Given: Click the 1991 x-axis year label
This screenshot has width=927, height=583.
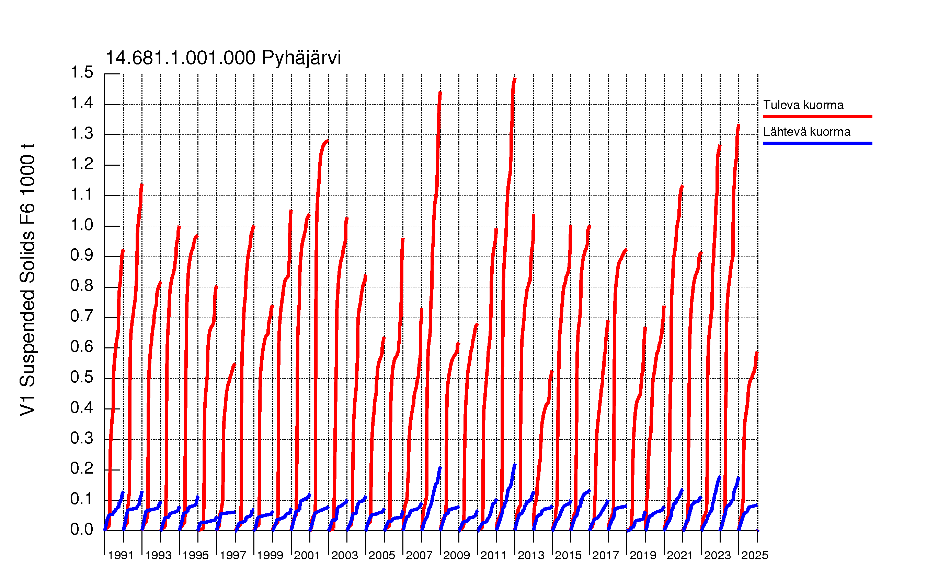Looking at the screenshot, I should click(121, 555).
